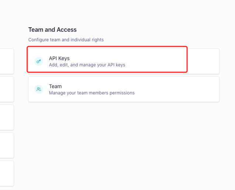Screen dimensions: 235x190
Task: Open the topmost partially visible left-column card
Action: (x=7, y=61)
